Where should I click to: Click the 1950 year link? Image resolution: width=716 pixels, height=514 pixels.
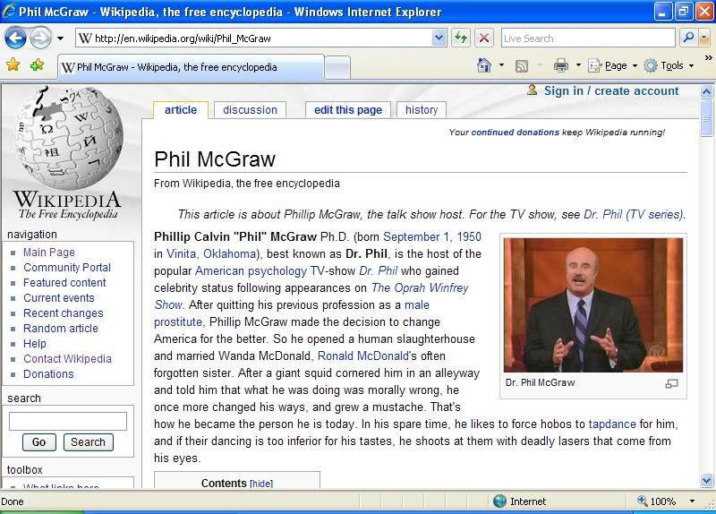[469, 236]
